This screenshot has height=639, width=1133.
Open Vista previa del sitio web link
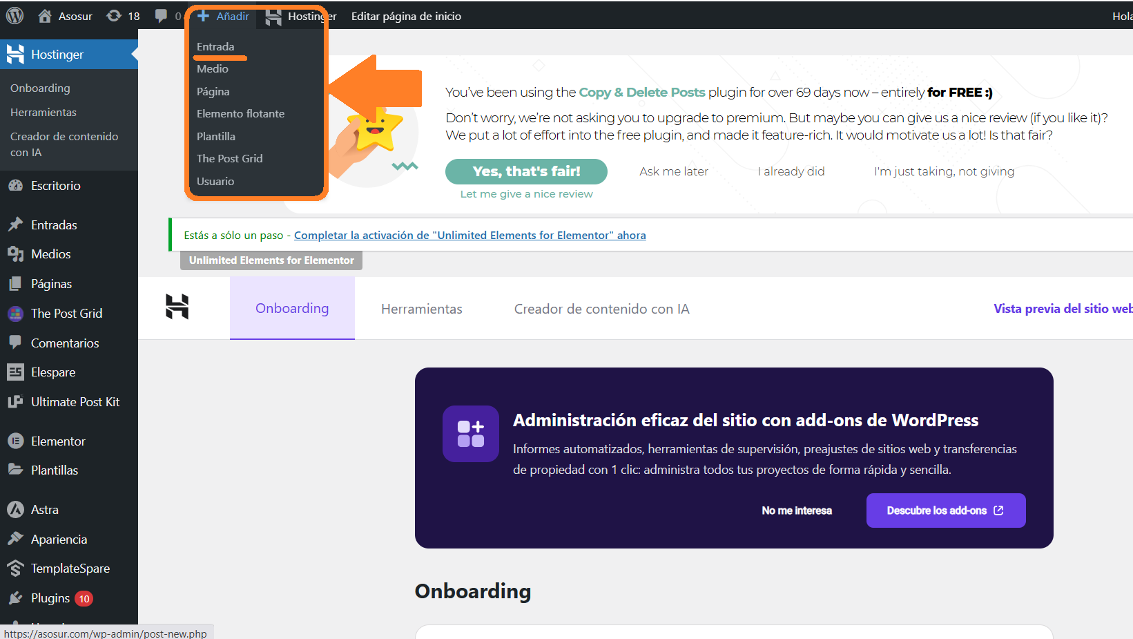(1062, 309)
